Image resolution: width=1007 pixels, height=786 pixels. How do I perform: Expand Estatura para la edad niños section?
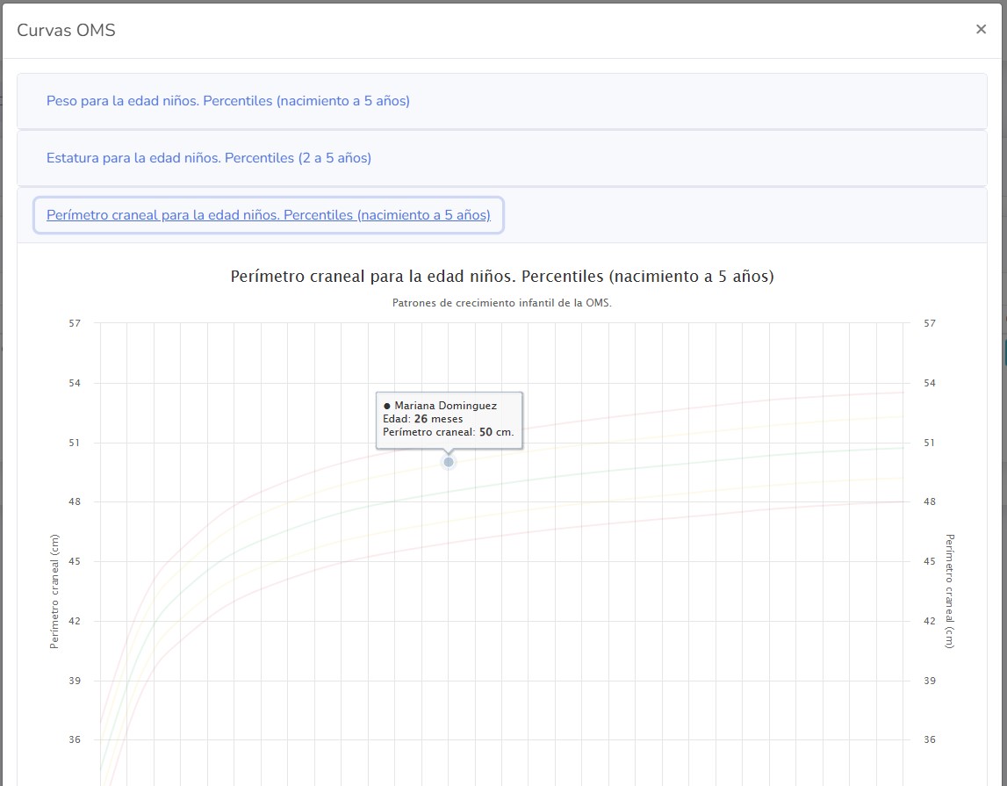point(208,158)
